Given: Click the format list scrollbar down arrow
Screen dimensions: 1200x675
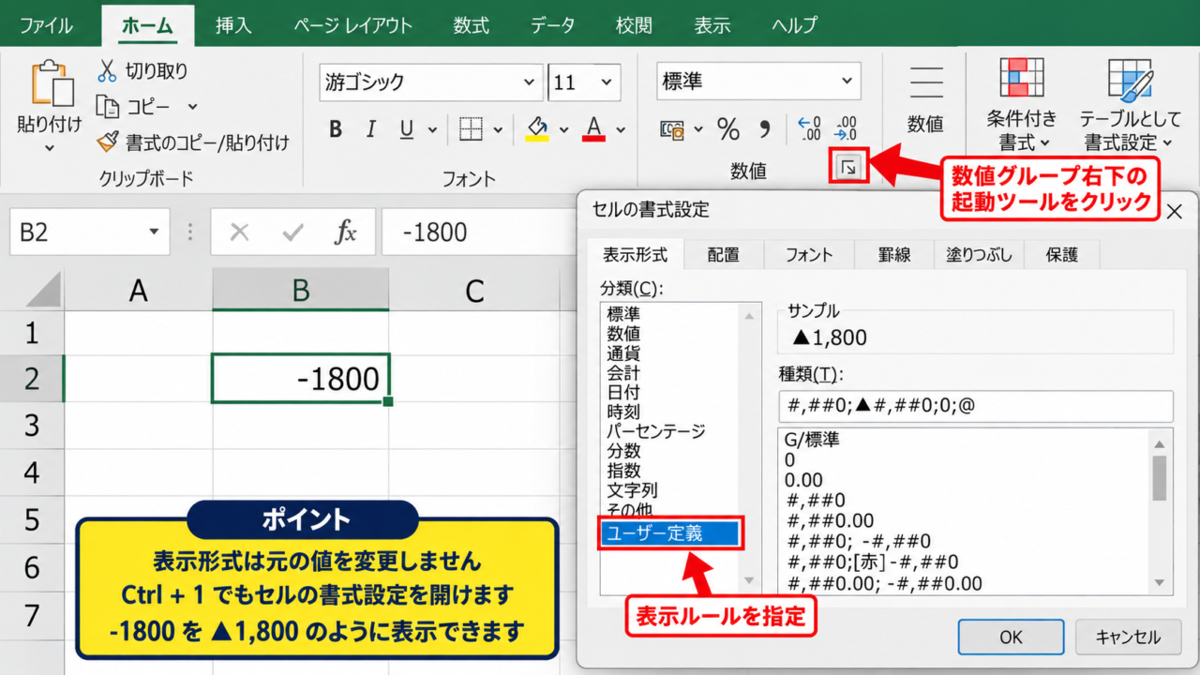Looking at the screenshot, I should pos(1161,581).
